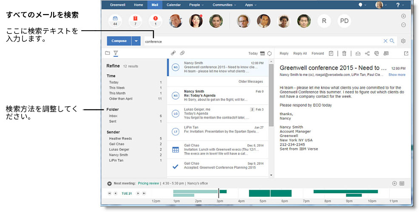The image size is (419, 212).
Task: Click the list layout icon next to Today
Action: click(262, 54)
